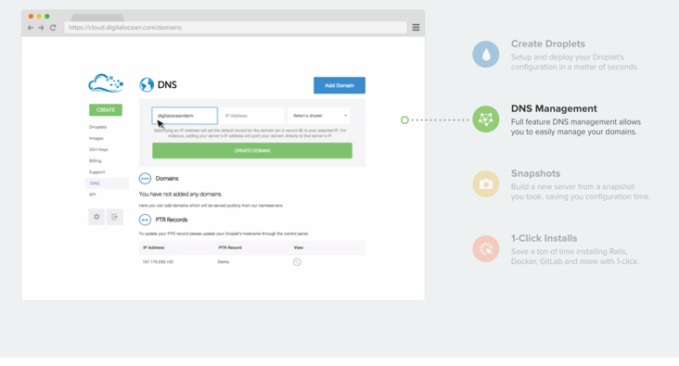679x366 pixels.
Task: Click the PTR Record column header
Action: (x=230, y=247)
